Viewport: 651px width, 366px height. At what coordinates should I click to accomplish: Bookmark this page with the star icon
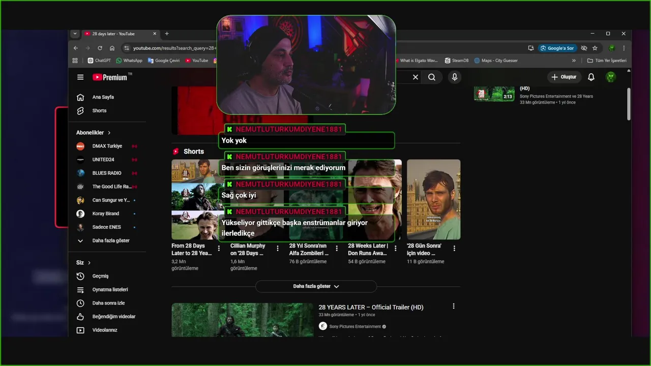(x=595, y=48)
